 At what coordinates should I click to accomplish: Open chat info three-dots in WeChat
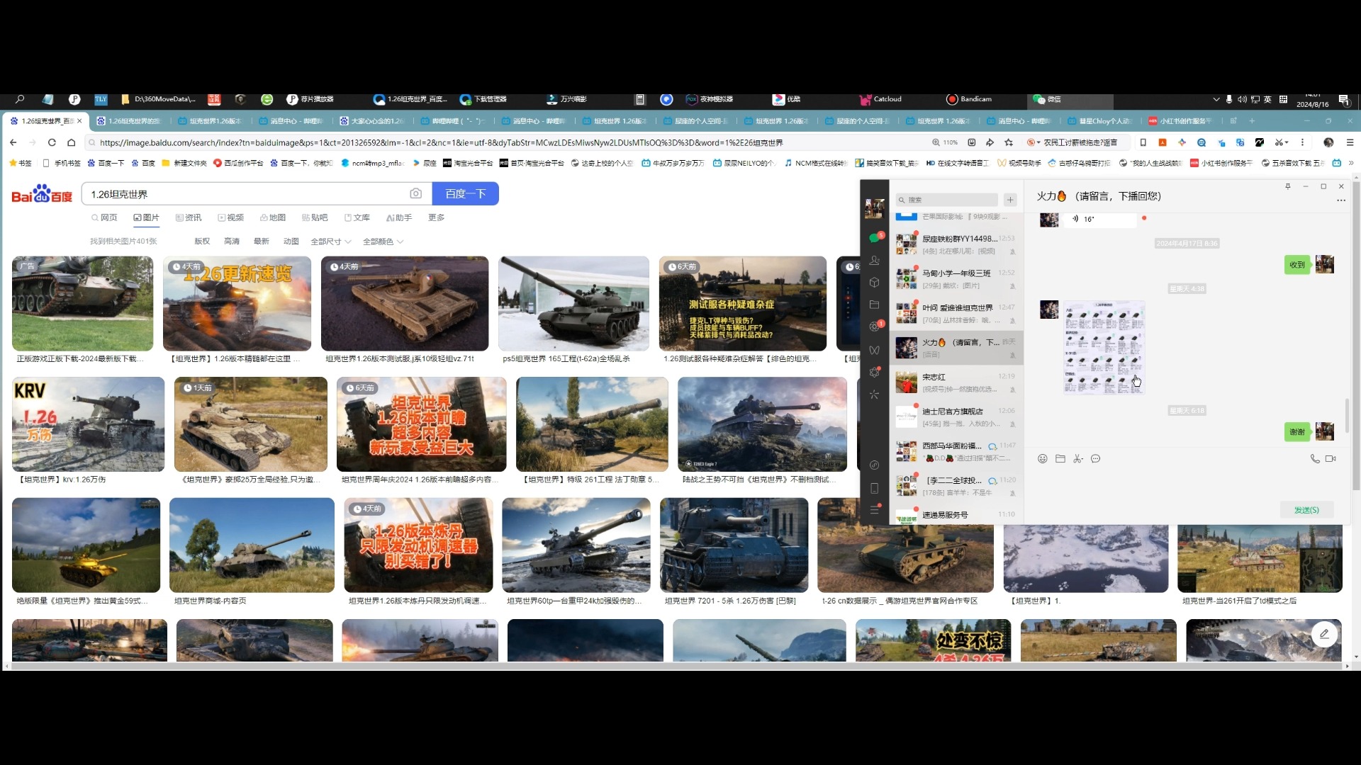1340,200
